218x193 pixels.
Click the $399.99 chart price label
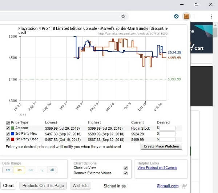coord(174,79)
